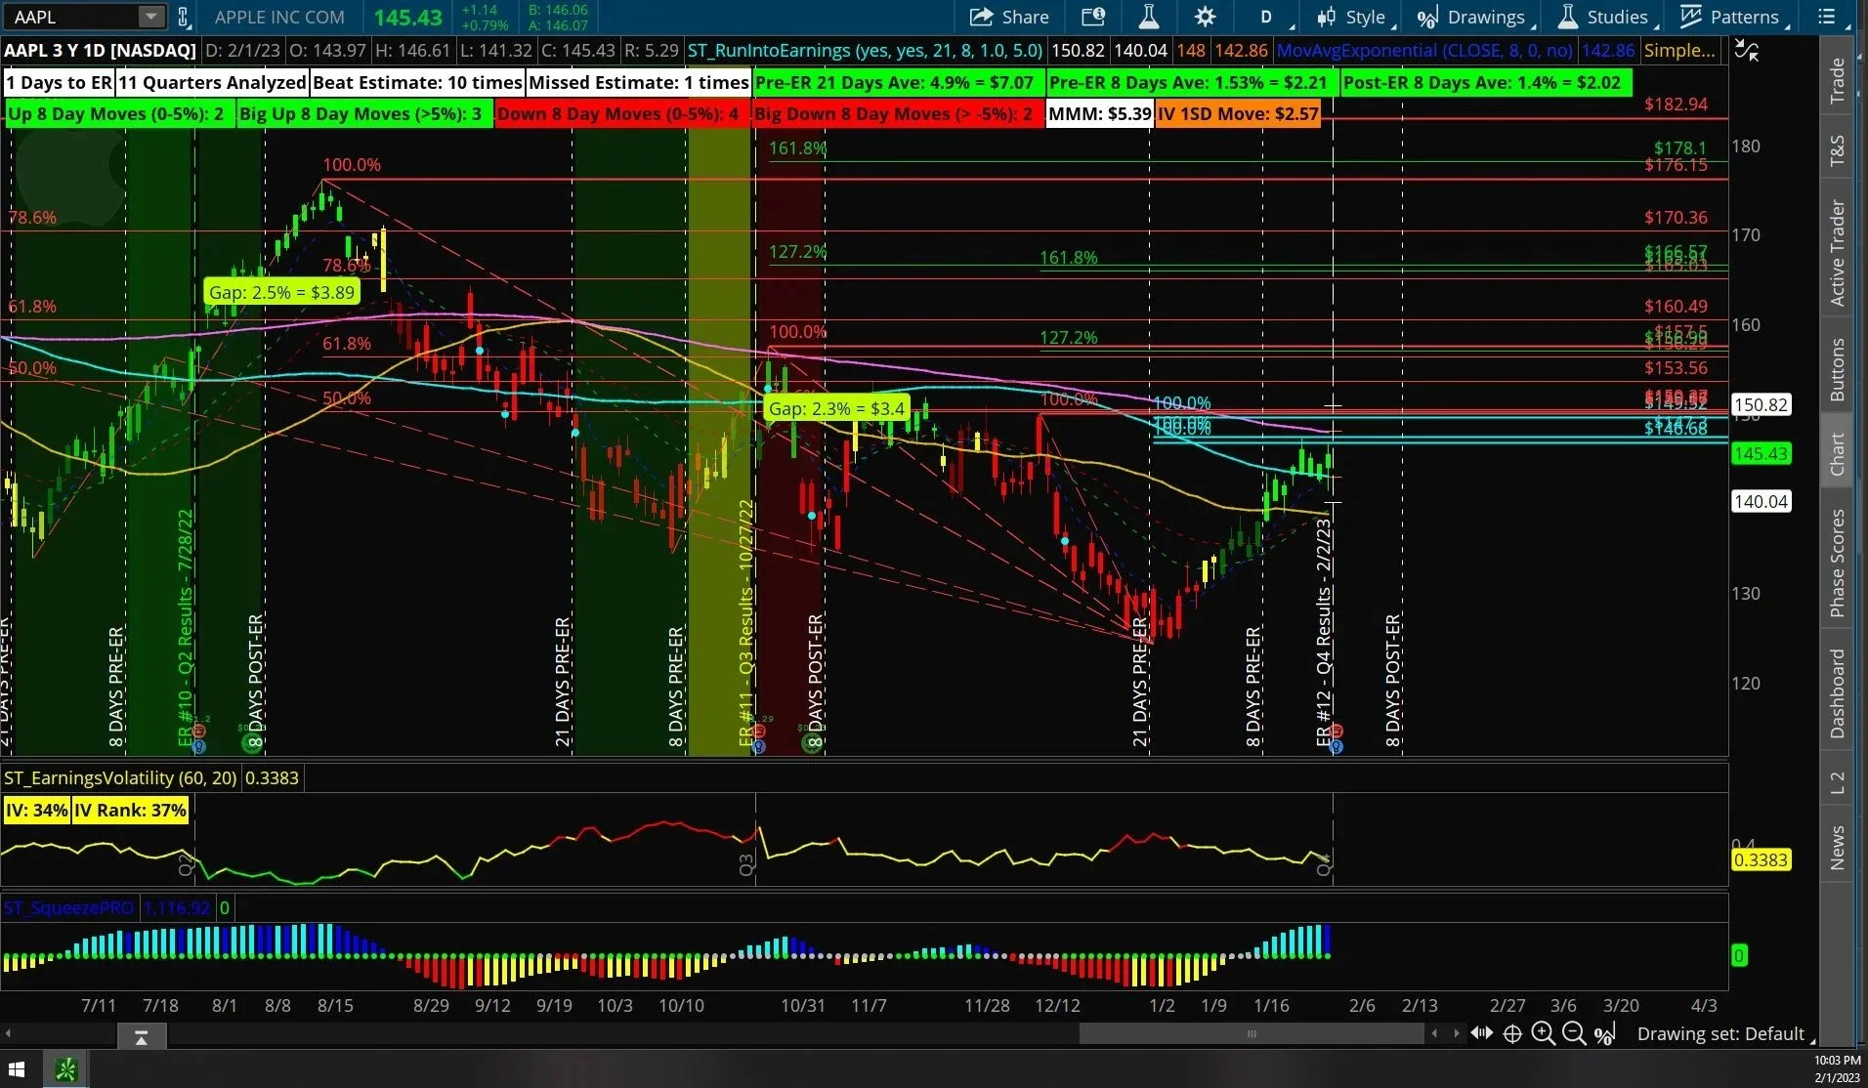1868x1088 pixels.
Task: Click the collapse lower panel arrow button
Action: (141, 1038)
